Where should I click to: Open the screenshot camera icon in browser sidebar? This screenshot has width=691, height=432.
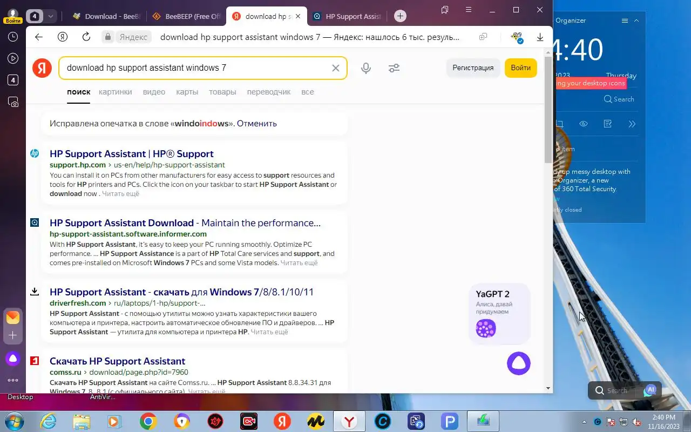click(13, 102)
